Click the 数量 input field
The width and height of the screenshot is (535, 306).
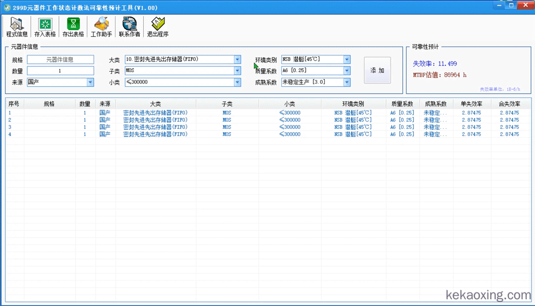pyautogui.click(x=60, y=71)
